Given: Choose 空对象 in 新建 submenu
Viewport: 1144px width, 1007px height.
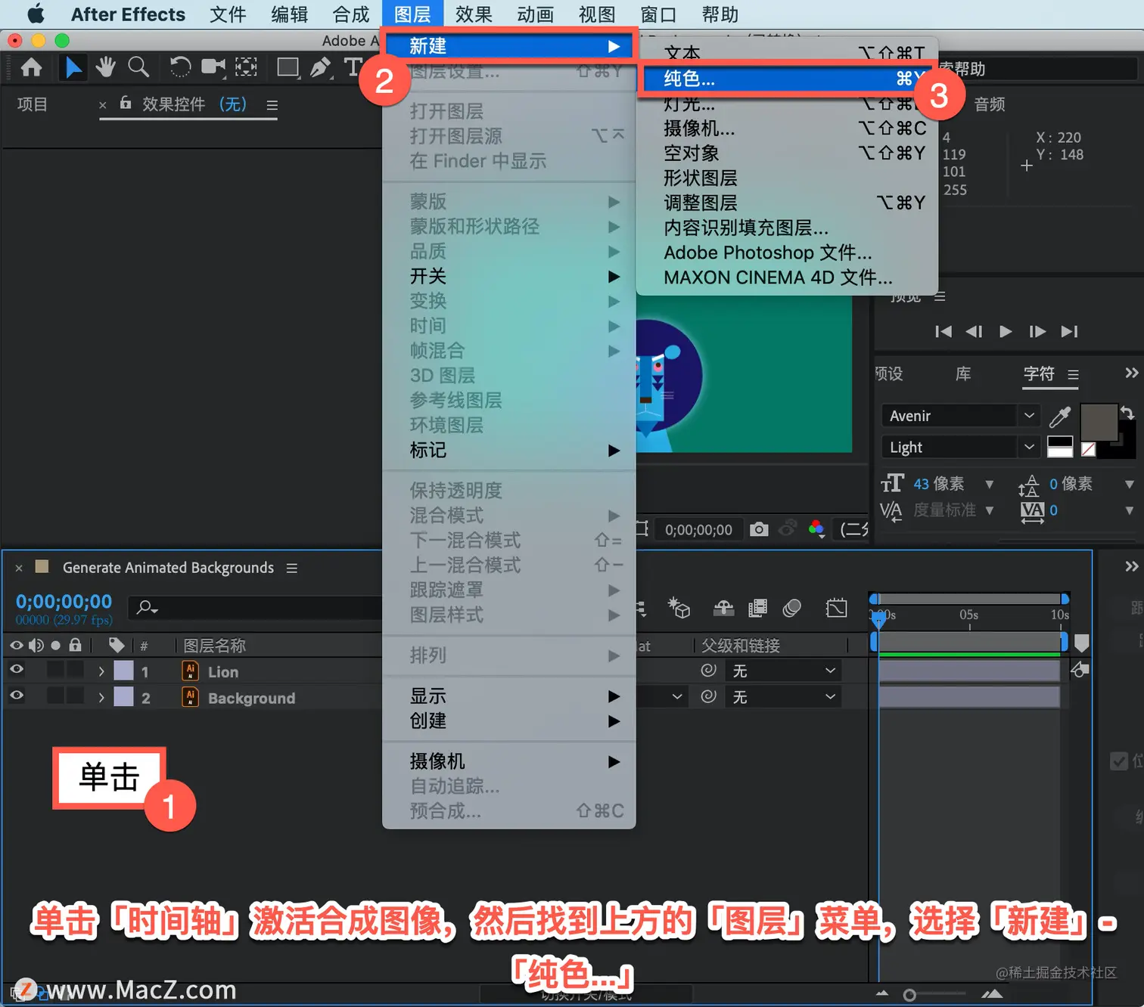Looking at the screenshot, I should tap(788, 153).
